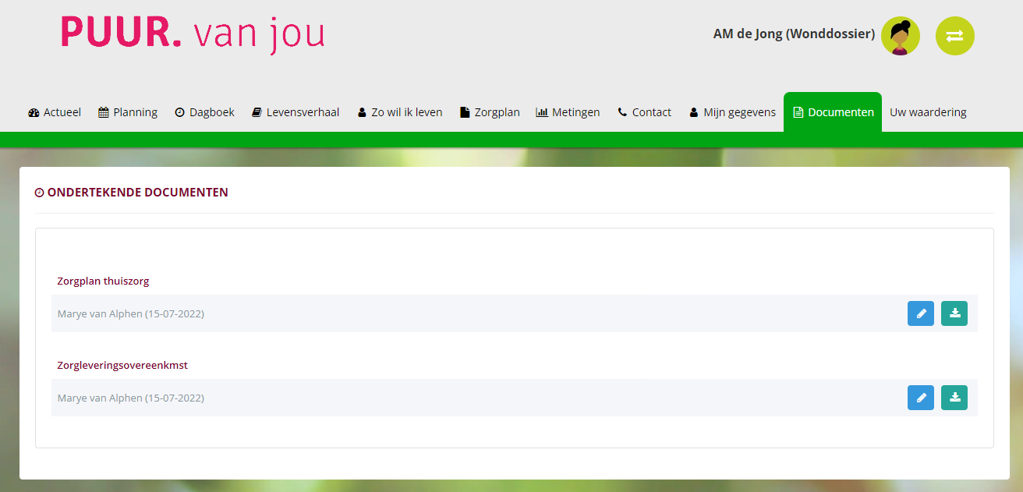This screenshot has height=492, width=1023.
Task: Click the AM de Jong (Wonddossier) user name
Action: 793,34
